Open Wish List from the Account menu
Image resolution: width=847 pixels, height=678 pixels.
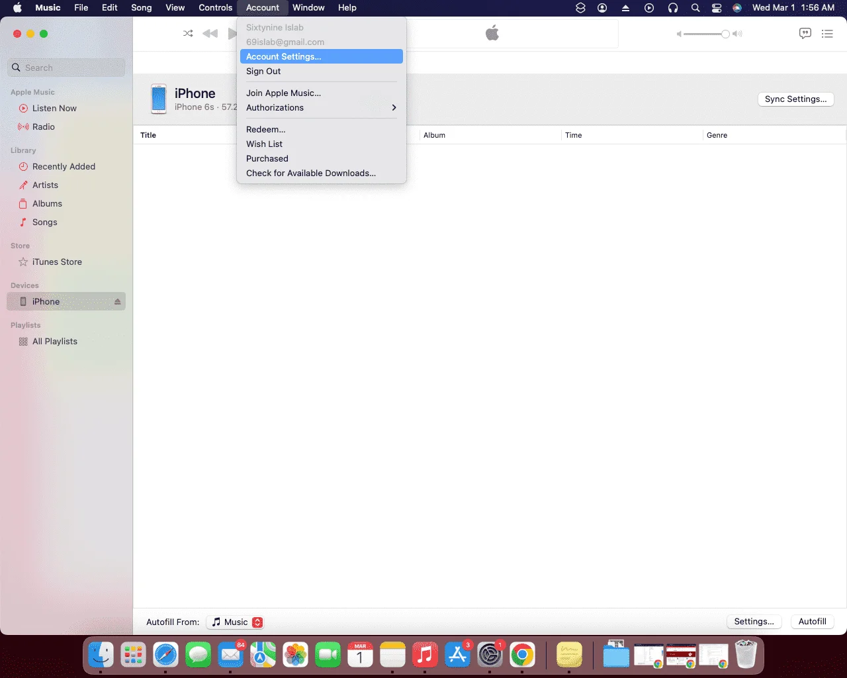click(x=322, y=144)
